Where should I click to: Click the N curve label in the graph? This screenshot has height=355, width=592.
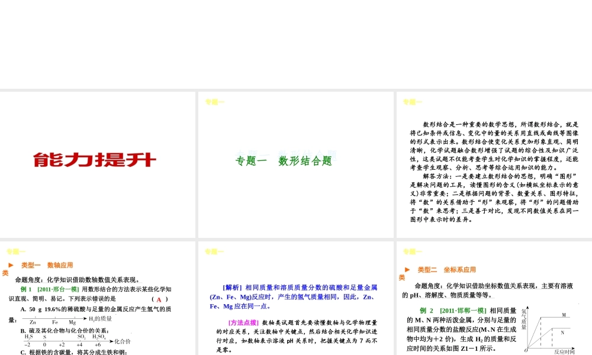coord(562,333)
